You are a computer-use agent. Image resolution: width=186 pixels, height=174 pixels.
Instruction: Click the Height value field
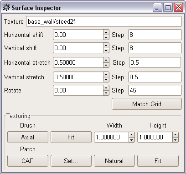(x=155, y=137)
